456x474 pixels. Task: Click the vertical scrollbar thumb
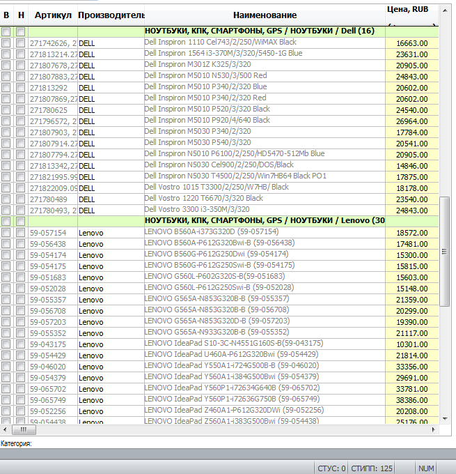pyautogui.click(x=444, y=252)
